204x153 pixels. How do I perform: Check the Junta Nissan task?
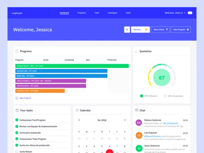click(x=17, y=152)
